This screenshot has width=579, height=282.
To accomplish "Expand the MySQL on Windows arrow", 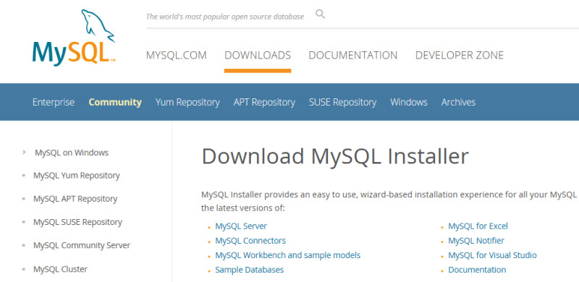I will click(24, 152).
